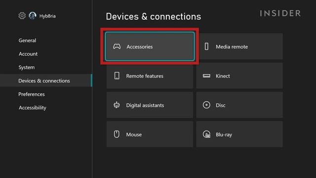Image resolution: width=316 pixels, height=178 pixels.
Task: Open Remote features tile
Action: coord(150,76)
